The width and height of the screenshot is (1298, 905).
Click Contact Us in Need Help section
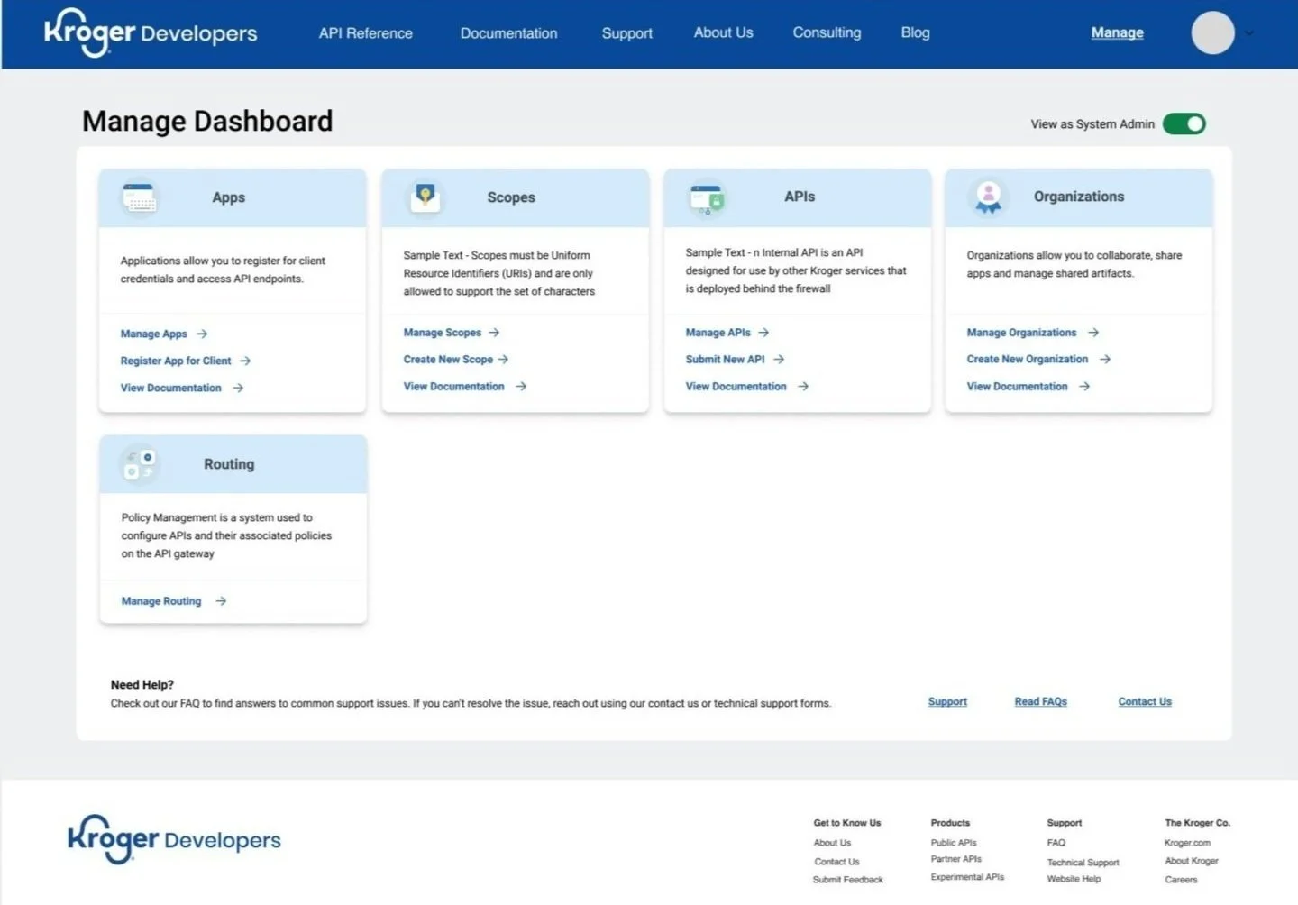tap(1146, 701)
